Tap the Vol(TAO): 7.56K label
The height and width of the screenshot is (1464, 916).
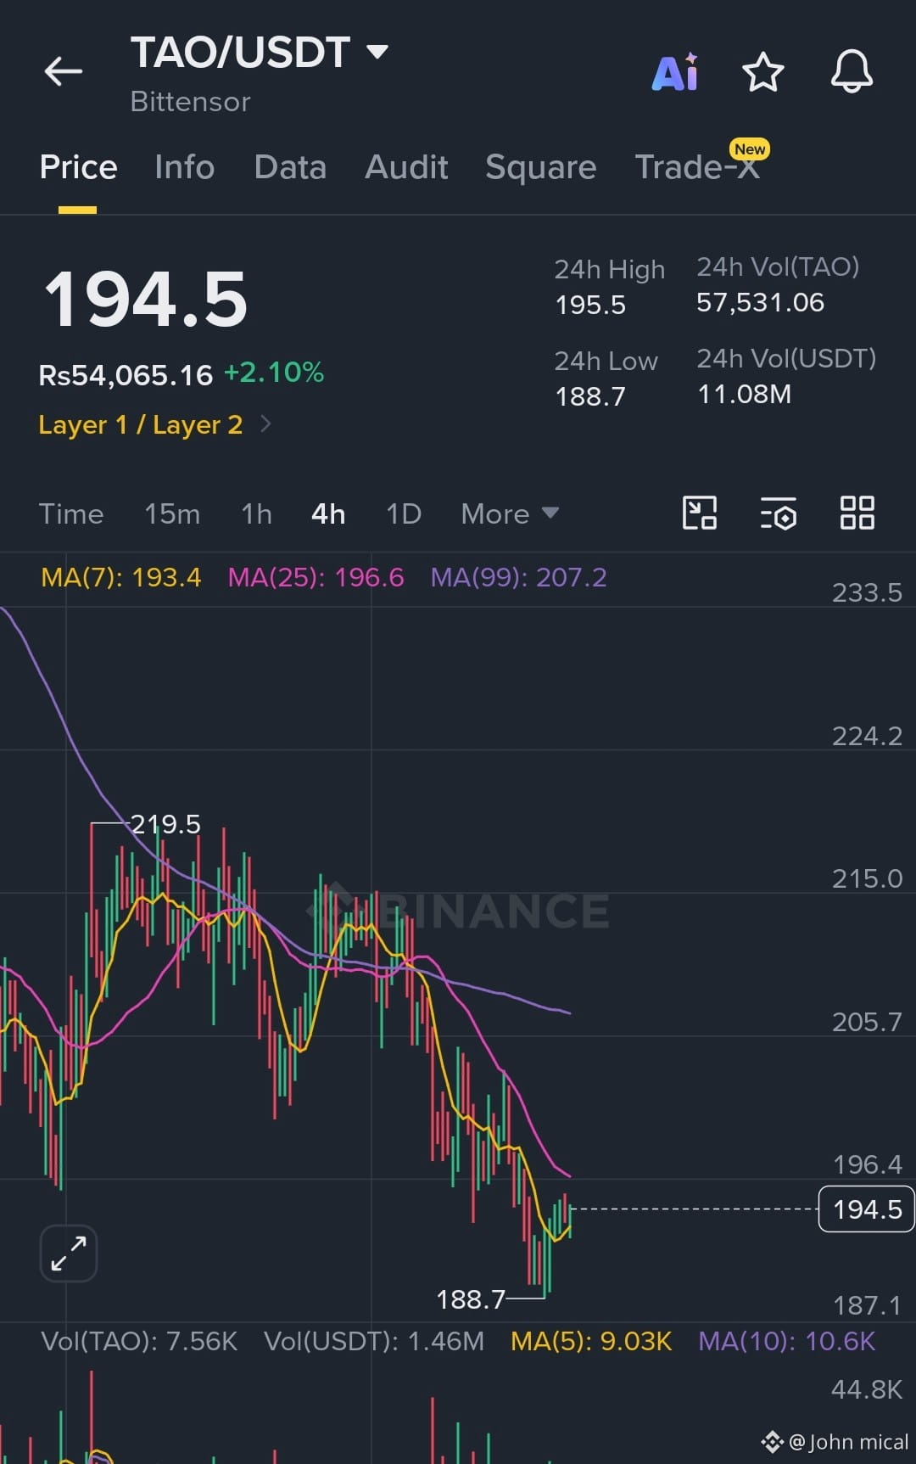pos(139,1341)
